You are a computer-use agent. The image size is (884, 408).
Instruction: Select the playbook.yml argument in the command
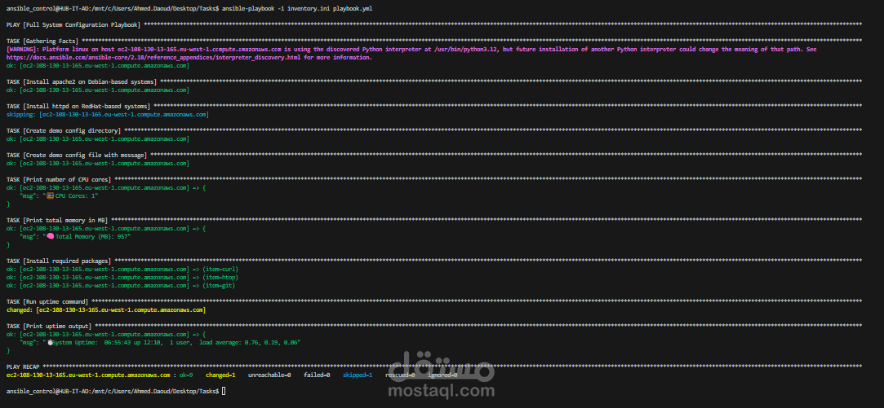click(x=354, y=8)
